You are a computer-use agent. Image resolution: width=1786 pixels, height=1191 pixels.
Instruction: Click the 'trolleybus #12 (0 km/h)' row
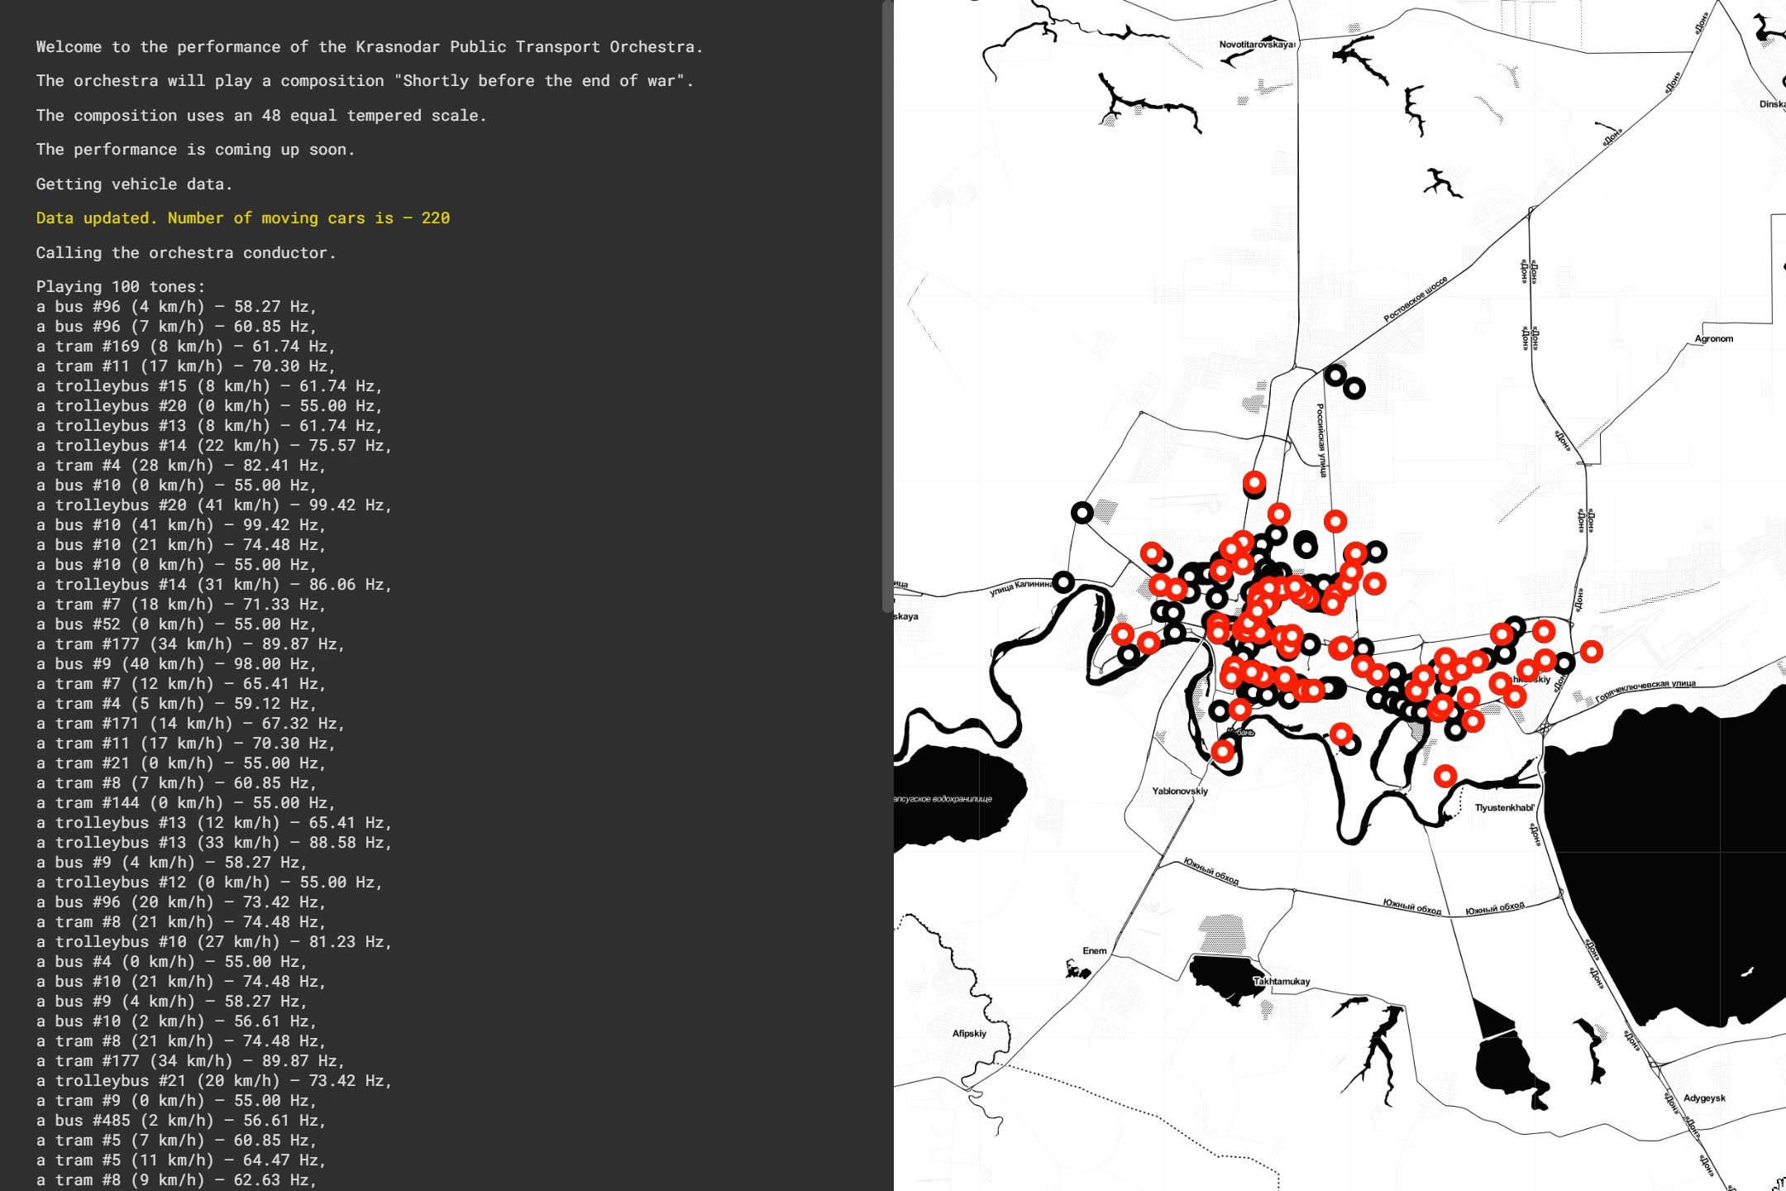tap(210, 882)
